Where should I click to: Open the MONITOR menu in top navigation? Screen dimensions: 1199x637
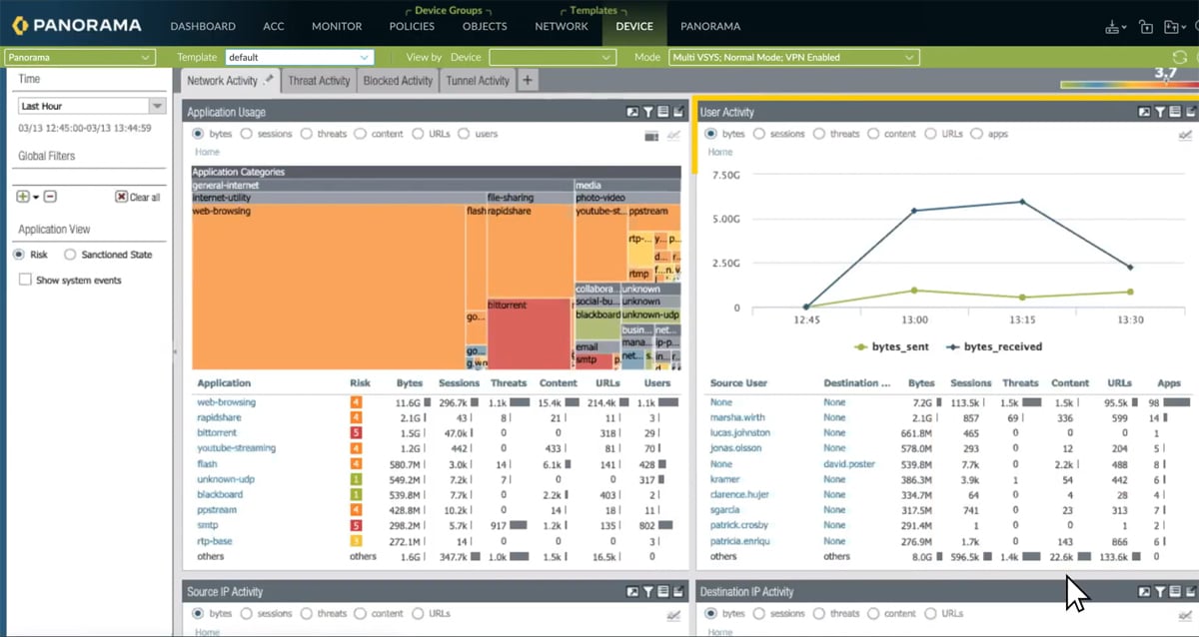[x=337, y=26]
